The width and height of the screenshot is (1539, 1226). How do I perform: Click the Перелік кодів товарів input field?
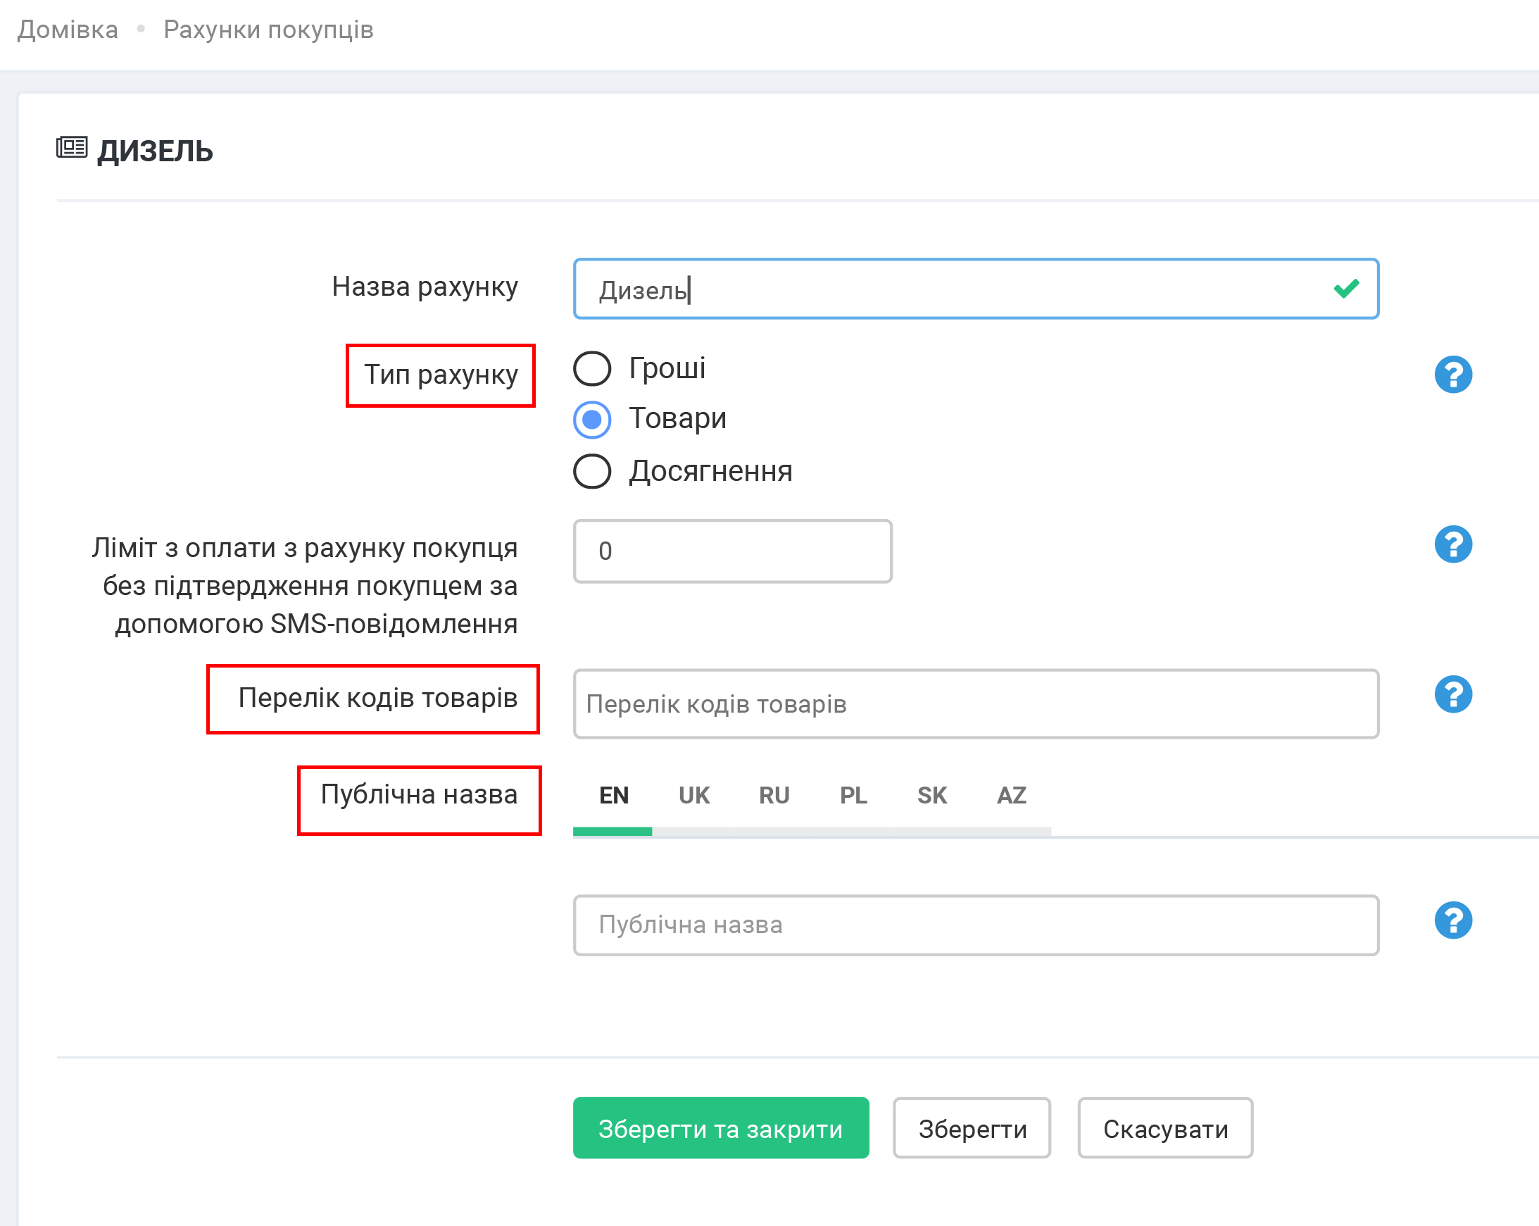coord(975,704)
